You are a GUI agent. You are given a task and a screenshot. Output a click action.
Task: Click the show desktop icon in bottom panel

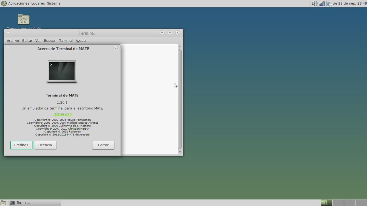point(3,203)
